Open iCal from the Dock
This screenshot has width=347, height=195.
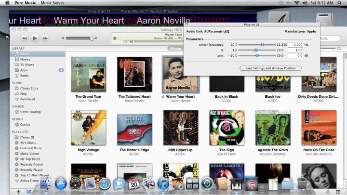[133, 184]
